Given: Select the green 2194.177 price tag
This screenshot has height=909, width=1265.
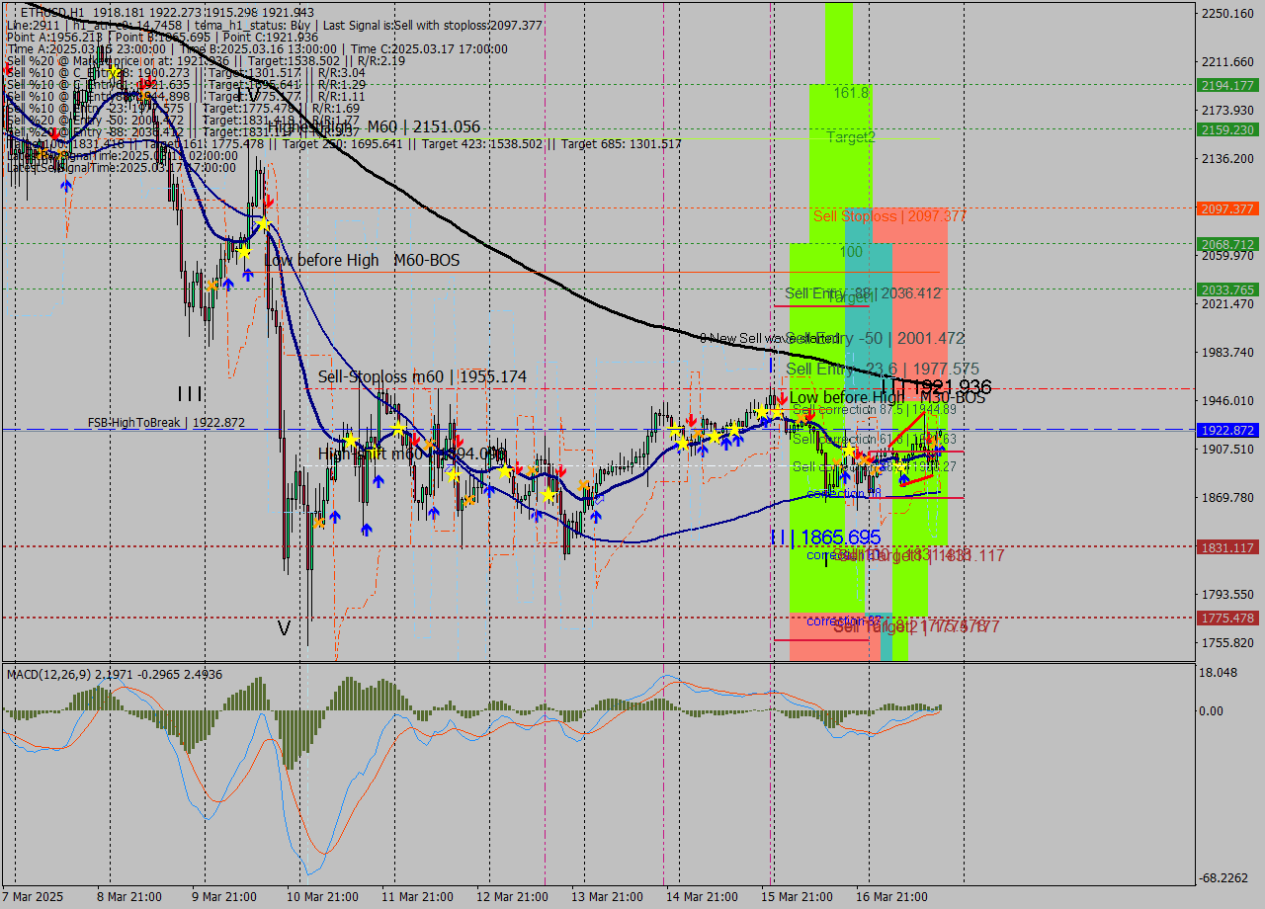Looking at the screenshot, I should coord(1226,85).
